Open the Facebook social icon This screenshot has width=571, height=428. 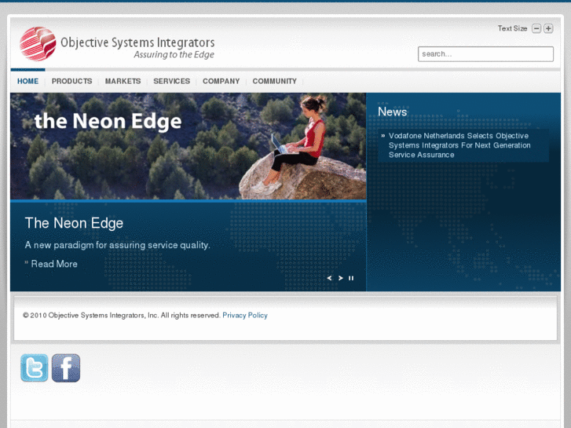66,368
